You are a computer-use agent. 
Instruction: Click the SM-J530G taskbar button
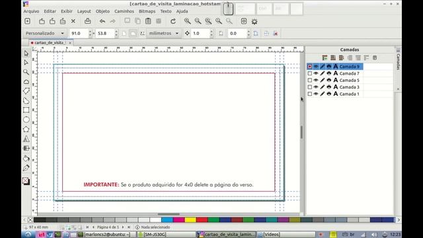tap(167, 235)
